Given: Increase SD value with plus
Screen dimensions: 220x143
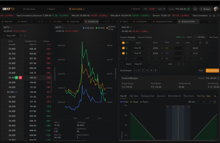Looking at the screenshot, I should point(210,102).
